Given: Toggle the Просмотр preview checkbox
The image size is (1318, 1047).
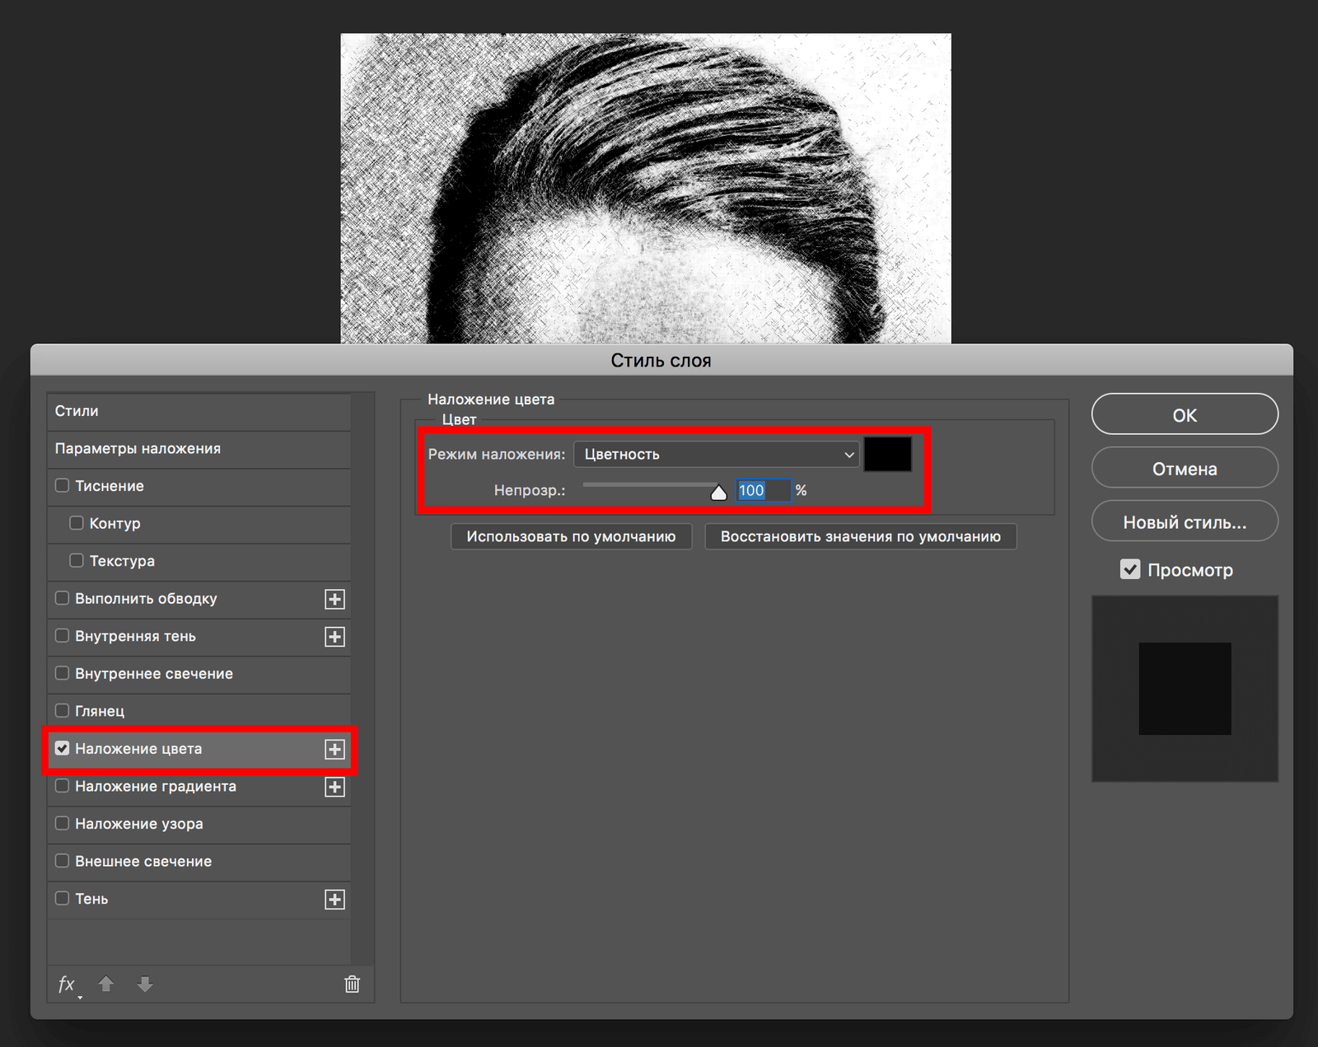Looking at the screenshot, I should [x=1130, y=569].
